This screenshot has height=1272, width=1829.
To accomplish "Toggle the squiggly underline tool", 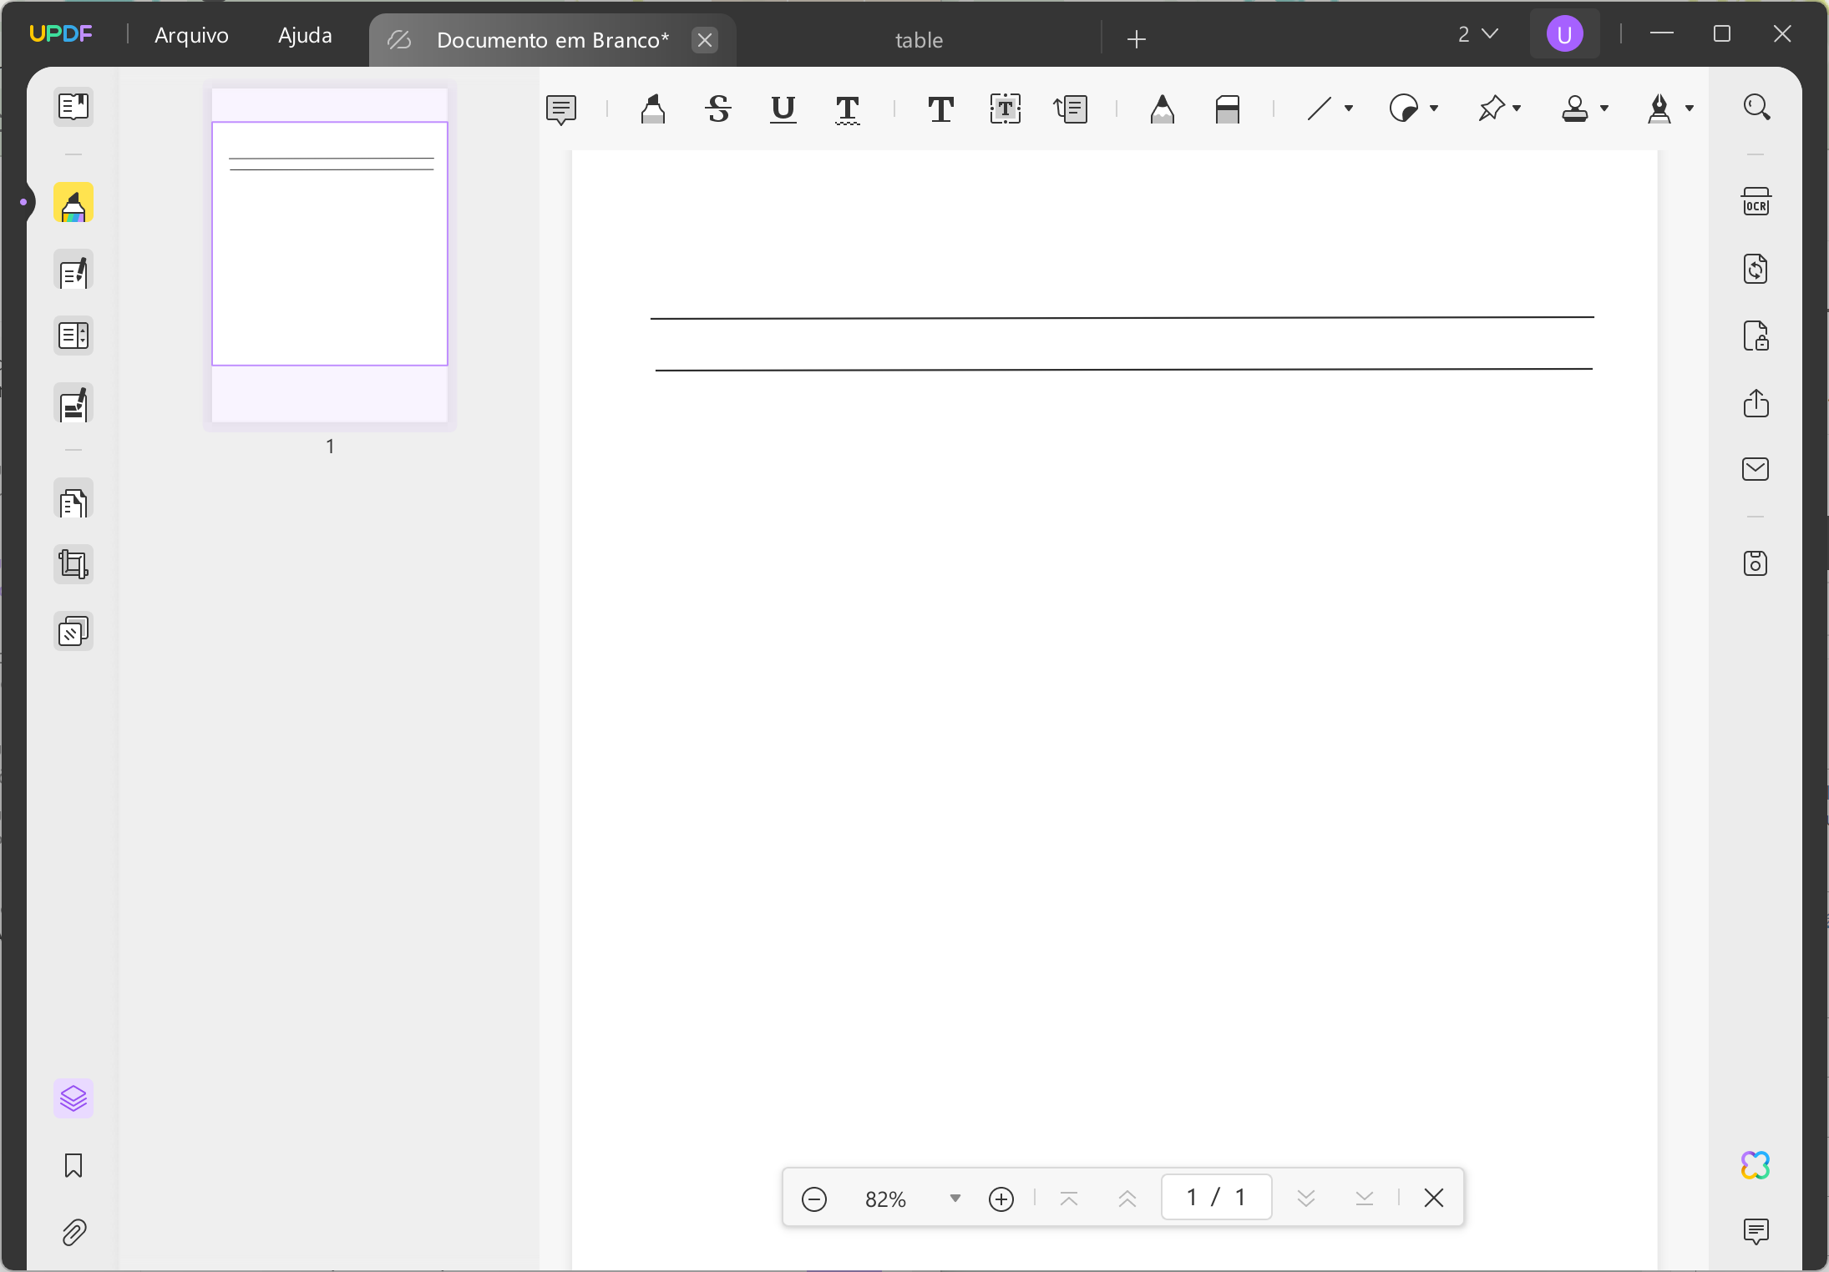I will (x=848, y=109).
